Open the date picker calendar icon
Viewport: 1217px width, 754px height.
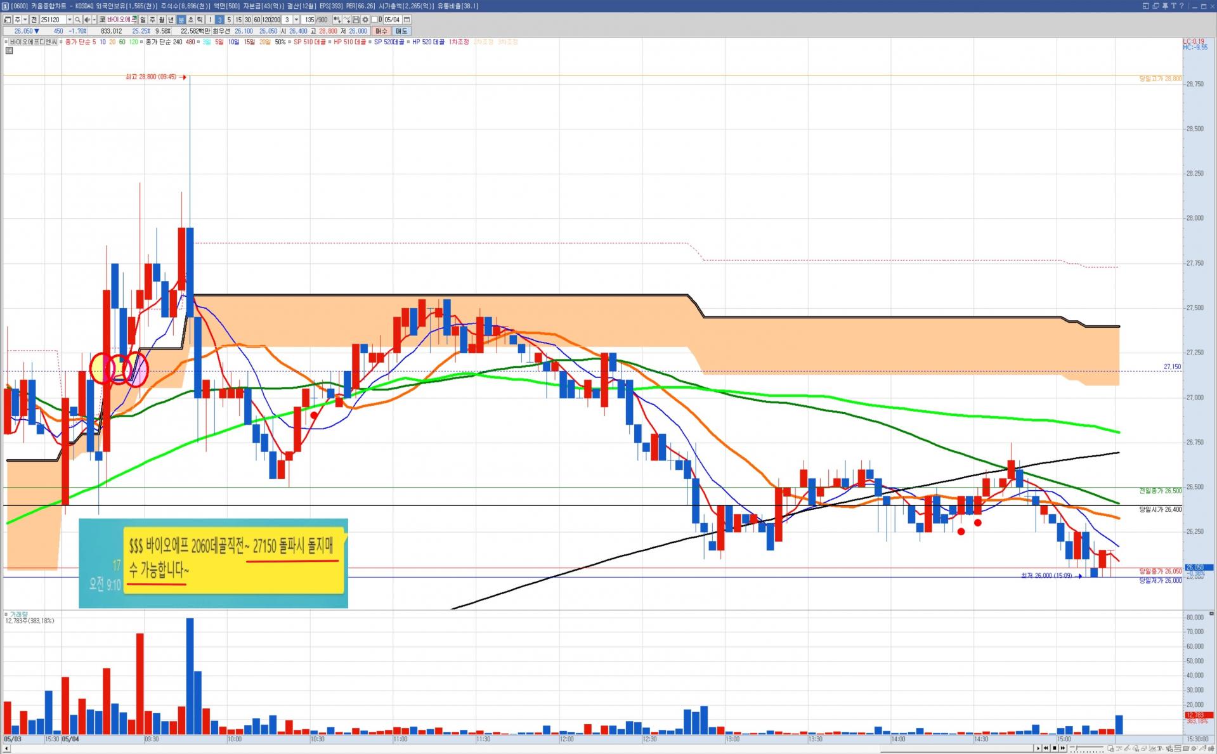coord(407,20)
